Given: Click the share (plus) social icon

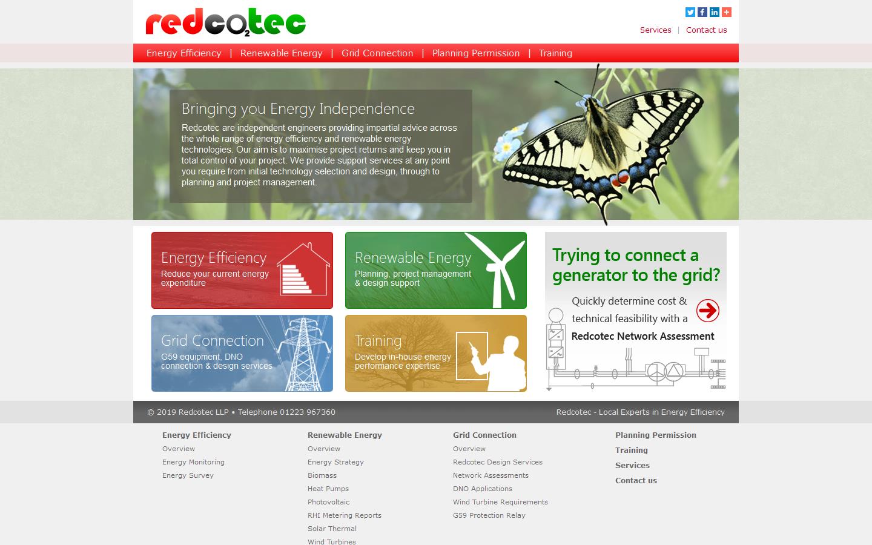Looking at the screenshot, I should coord(726,12).
